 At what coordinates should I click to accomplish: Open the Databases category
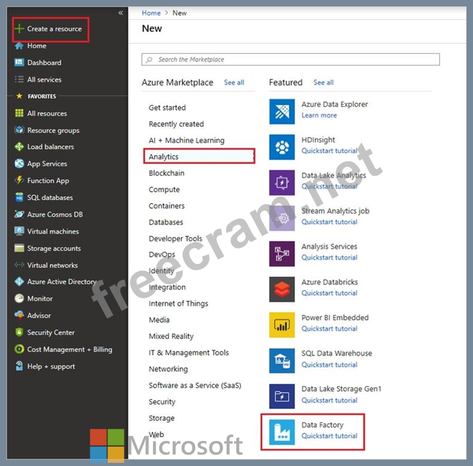[x=166, y=222]
